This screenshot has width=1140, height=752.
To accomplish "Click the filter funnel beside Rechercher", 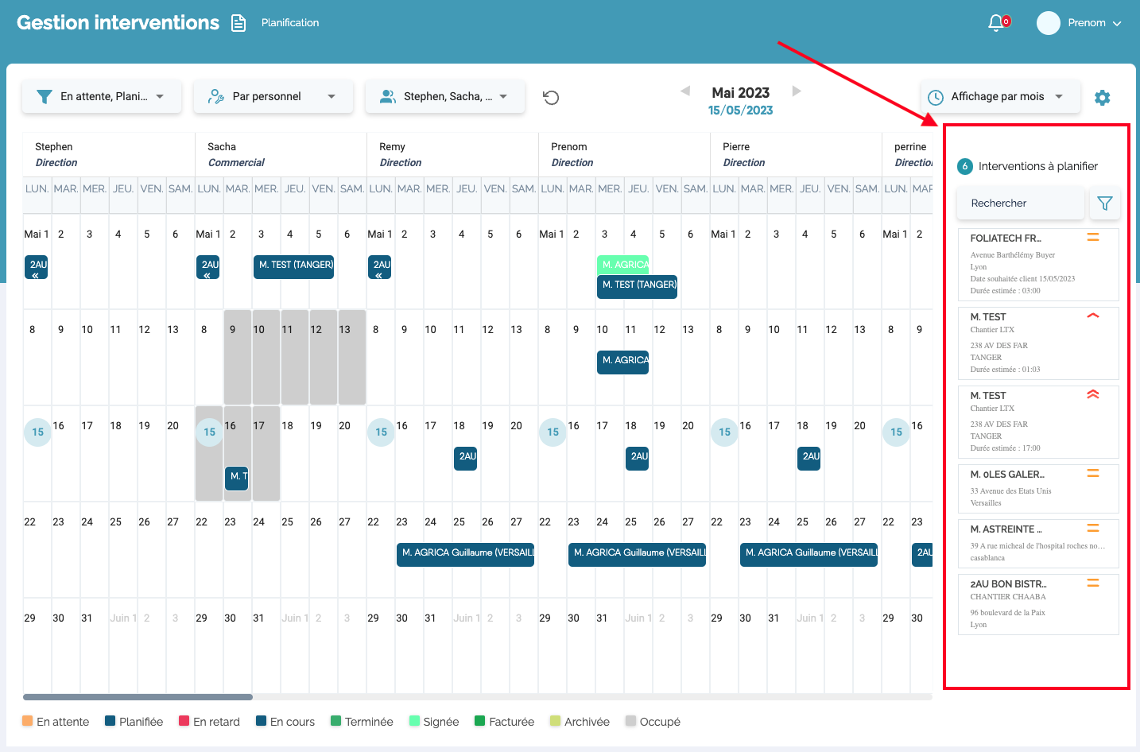I will coord(1104,204).
